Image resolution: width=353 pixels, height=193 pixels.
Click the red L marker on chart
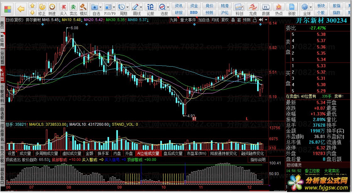(x=247, y=119)
